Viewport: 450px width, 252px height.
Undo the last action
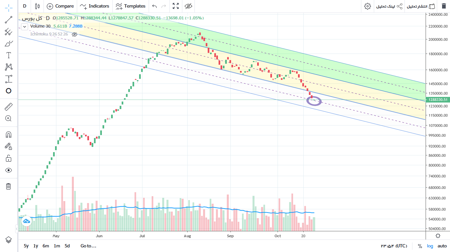154,6
